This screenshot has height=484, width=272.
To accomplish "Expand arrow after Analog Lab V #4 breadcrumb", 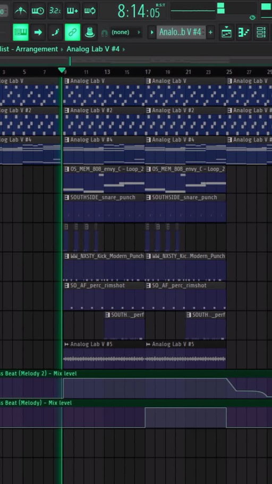I will 124,50.
